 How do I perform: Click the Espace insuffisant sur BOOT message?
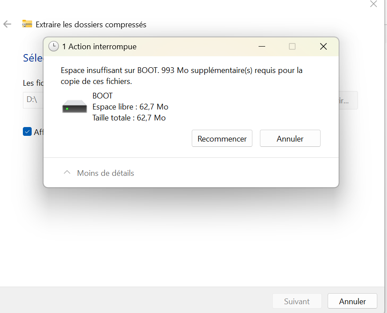click(181, 76)
